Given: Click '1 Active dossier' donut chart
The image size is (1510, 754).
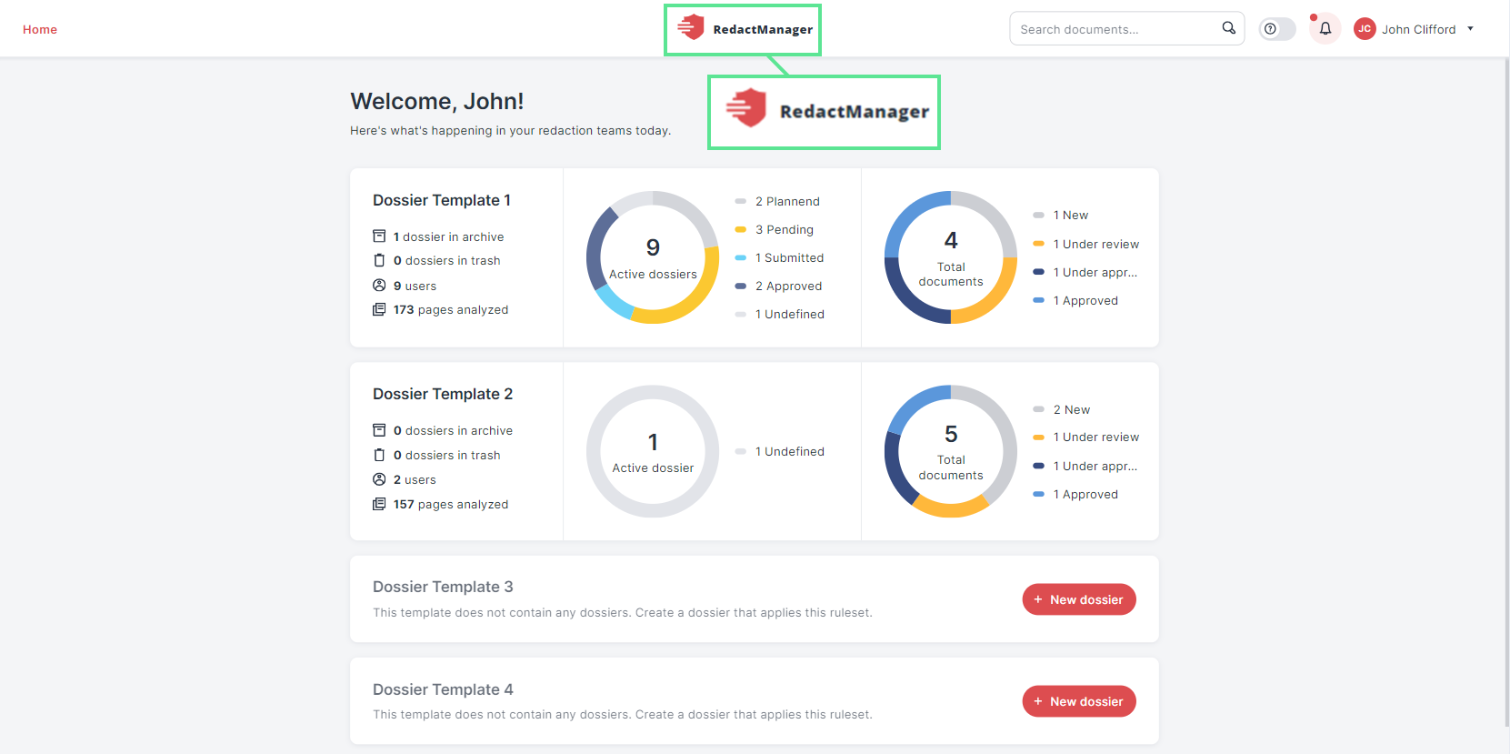Looking at the screenshot, I should (653, 452).
